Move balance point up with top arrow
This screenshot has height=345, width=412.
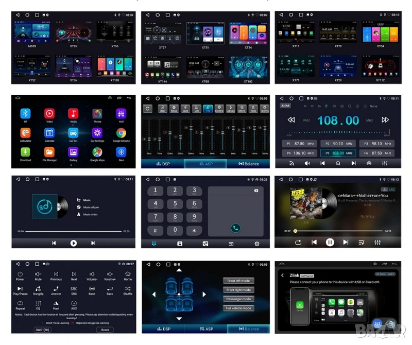[x=179, y=270]
